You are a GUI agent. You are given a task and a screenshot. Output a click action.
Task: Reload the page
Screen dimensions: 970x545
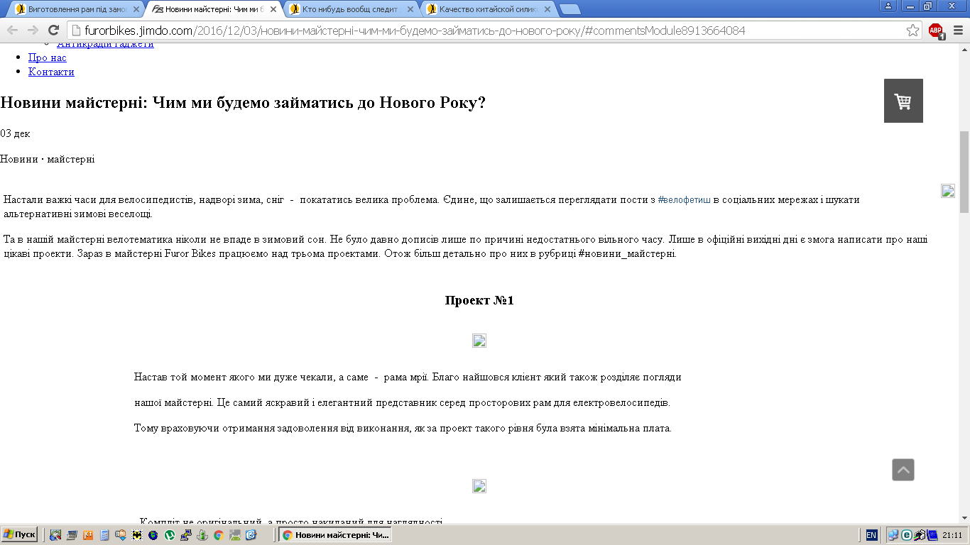click(x=53, y=31)
